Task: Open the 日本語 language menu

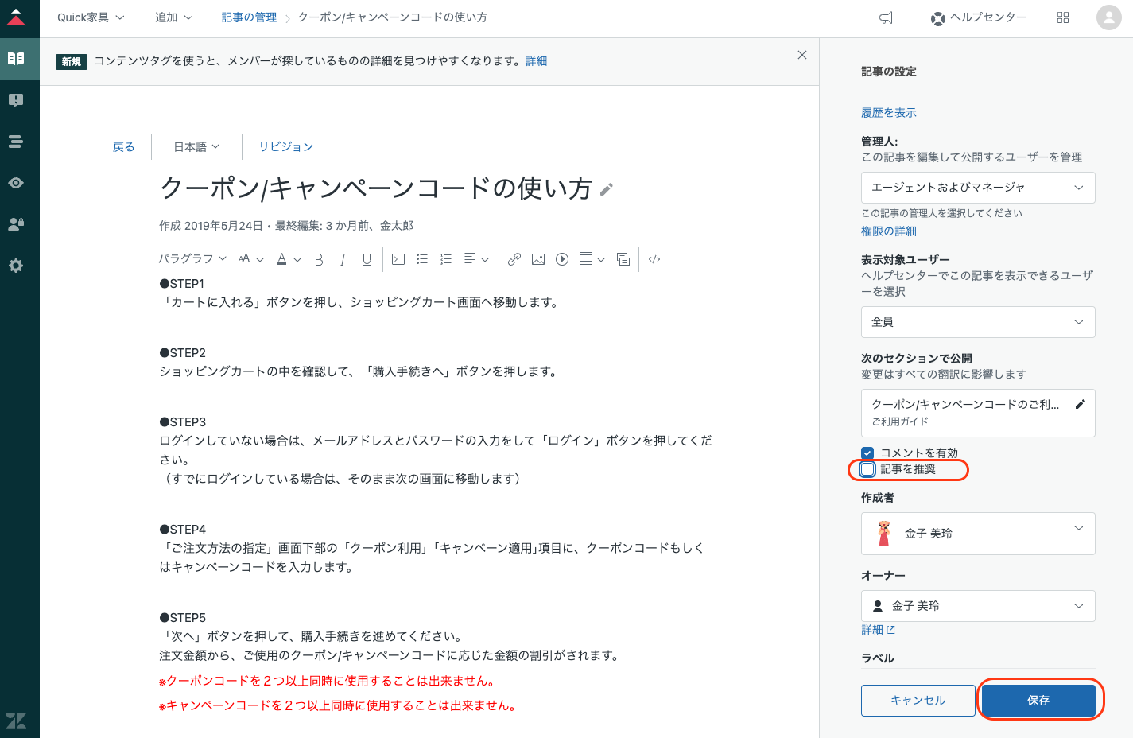Action: tap(196, 146)
